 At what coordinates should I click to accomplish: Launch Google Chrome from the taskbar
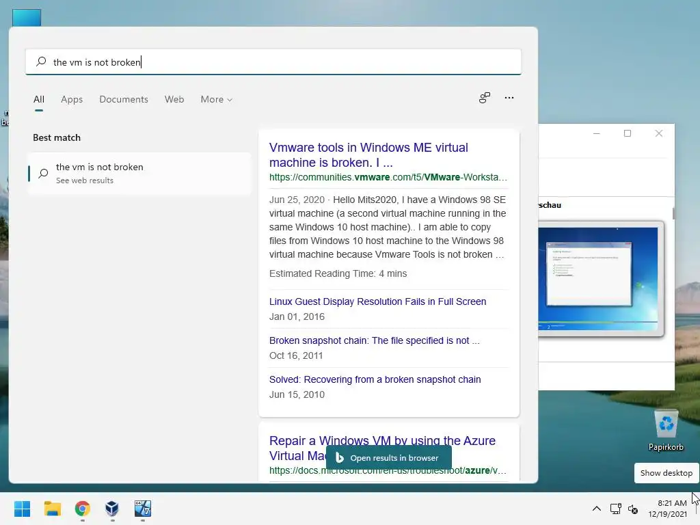click(82, 509)
